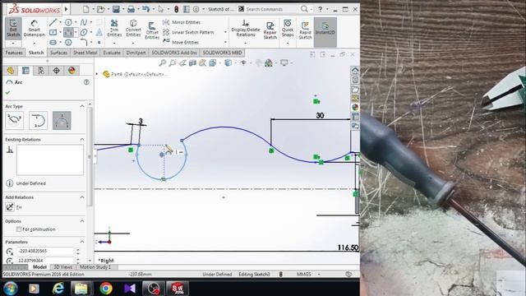Toggle Rapid Sketch mode
526x296 pixels.
point(305,30)
